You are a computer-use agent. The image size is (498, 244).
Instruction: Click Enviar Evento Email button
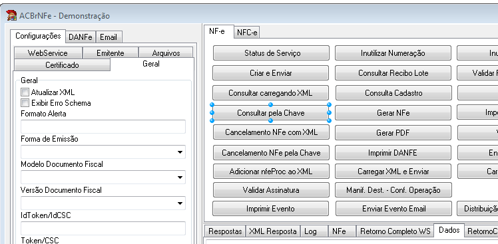pyautogui.click(x=393, y=209)
